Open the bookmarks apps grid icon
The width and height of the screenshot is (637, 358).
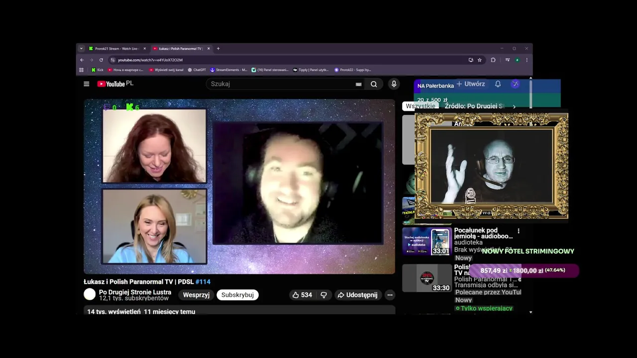pos(82,70)
